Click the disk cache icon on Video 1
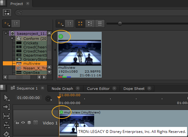Image resolution: width=188 pixels, height=137 pixels. click(x=36, y=123)
